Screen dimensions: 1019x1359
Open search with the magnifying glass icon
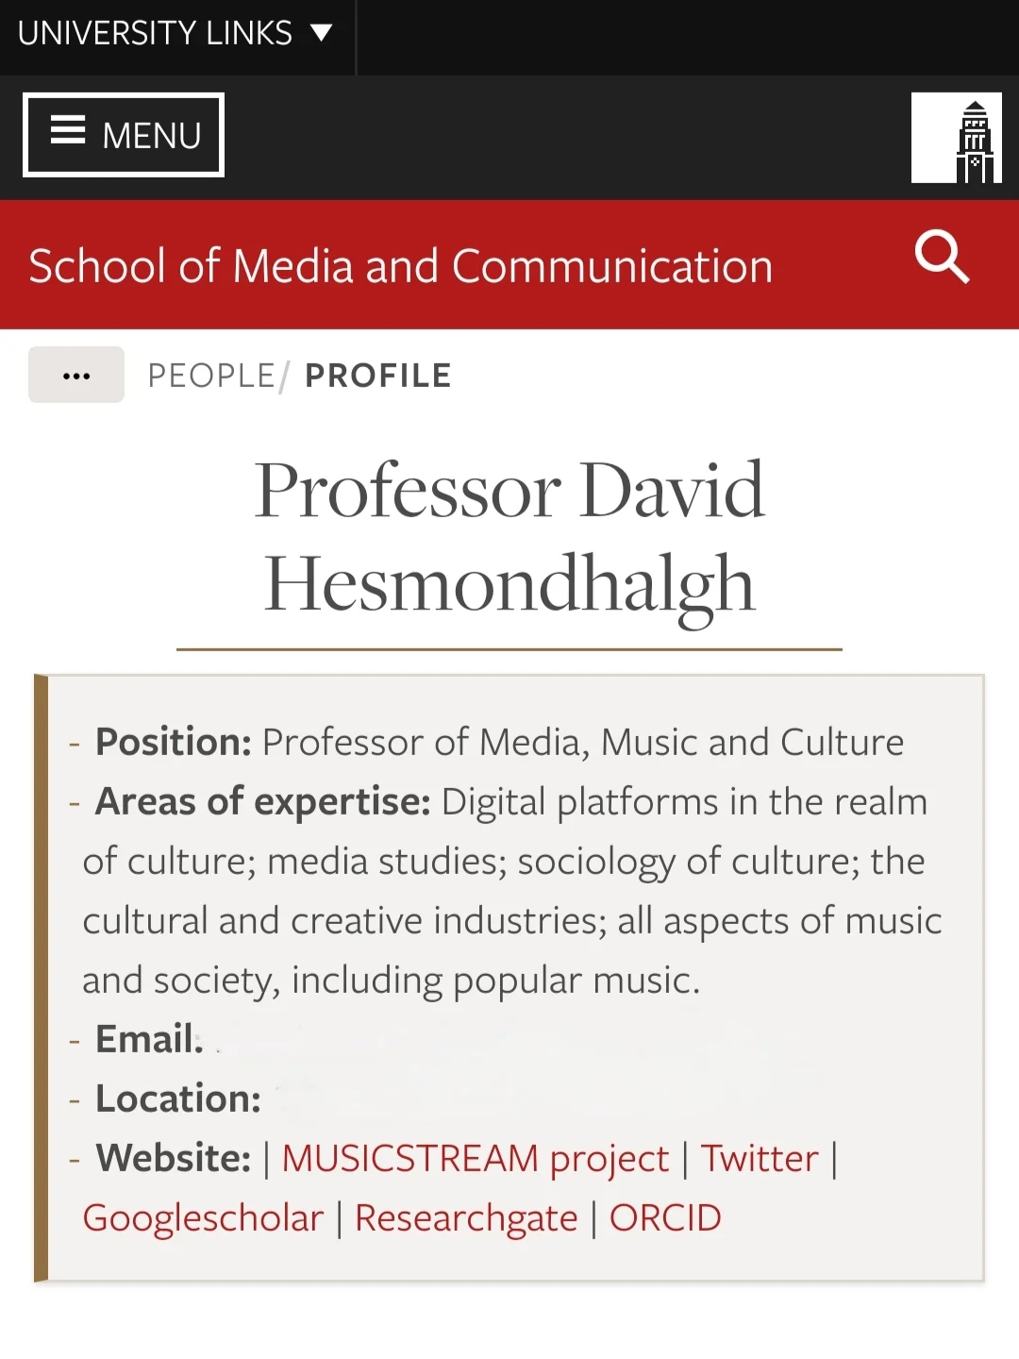tap(942, 257)
